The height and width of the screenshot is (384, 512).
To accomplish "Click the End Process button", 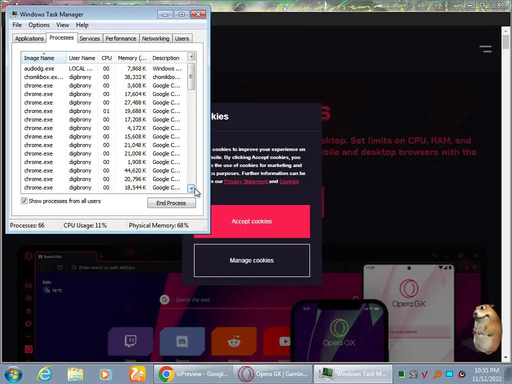I will (171, 203).
